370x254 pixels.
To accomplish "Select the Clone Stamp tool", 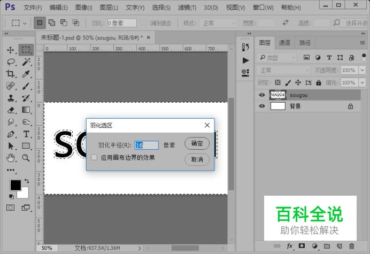I will click(x=11, y=98).
